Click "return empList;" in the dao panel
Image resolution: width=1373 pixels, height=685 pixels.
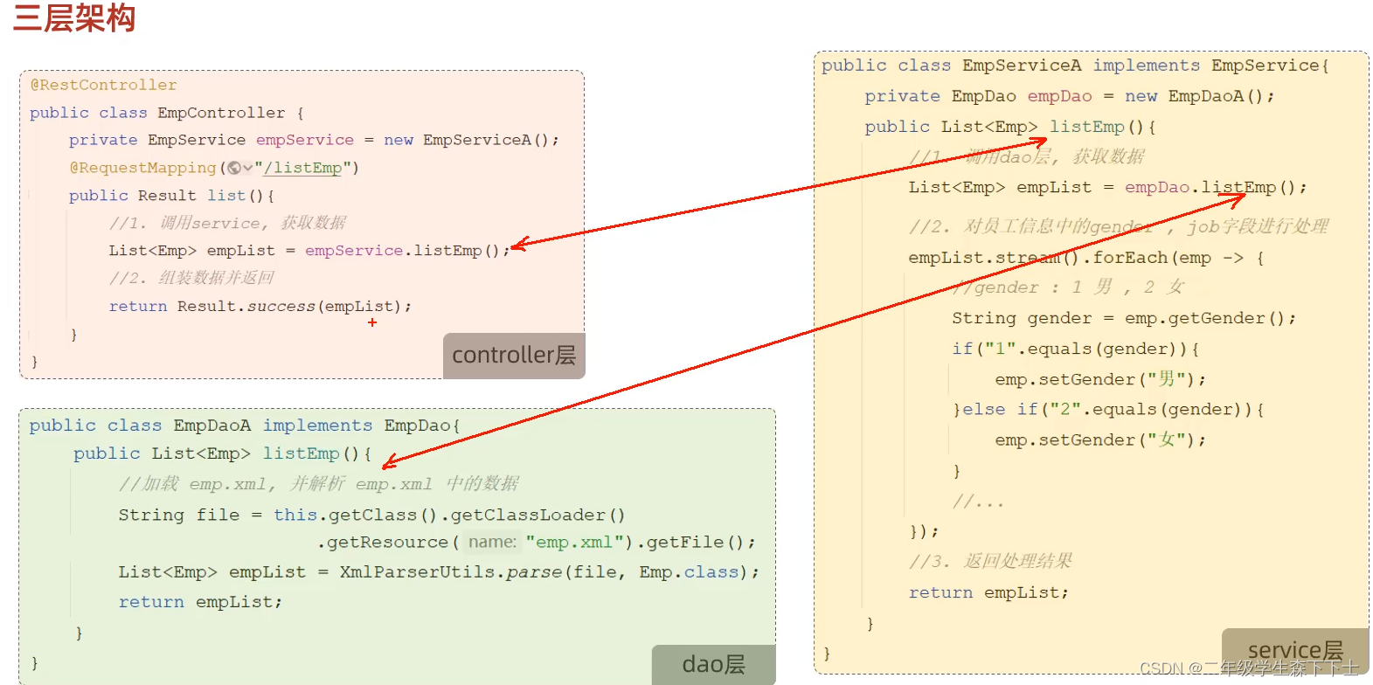[x=201, y=602]
